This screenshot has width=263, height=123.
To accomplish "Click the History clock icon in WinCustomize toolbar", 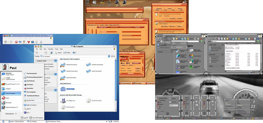I will point(36,42).
